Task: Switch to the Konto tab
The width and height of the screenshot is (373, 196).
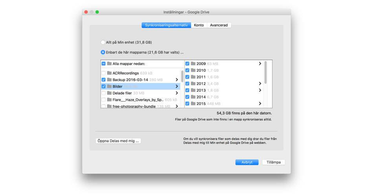Action: (x=199, y=25)
